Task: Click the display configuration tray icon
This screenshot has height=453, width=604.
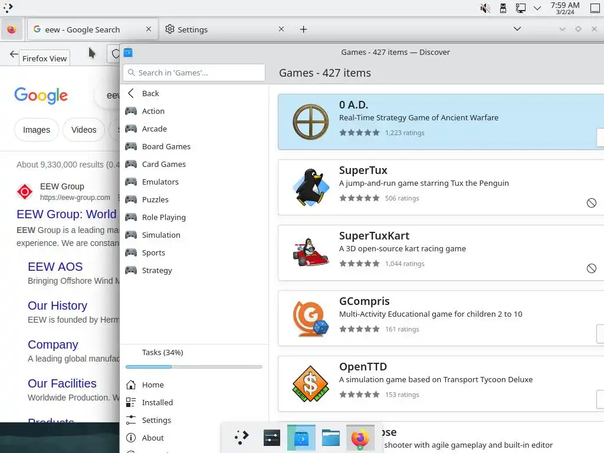Action: click(x=520, y=8)
